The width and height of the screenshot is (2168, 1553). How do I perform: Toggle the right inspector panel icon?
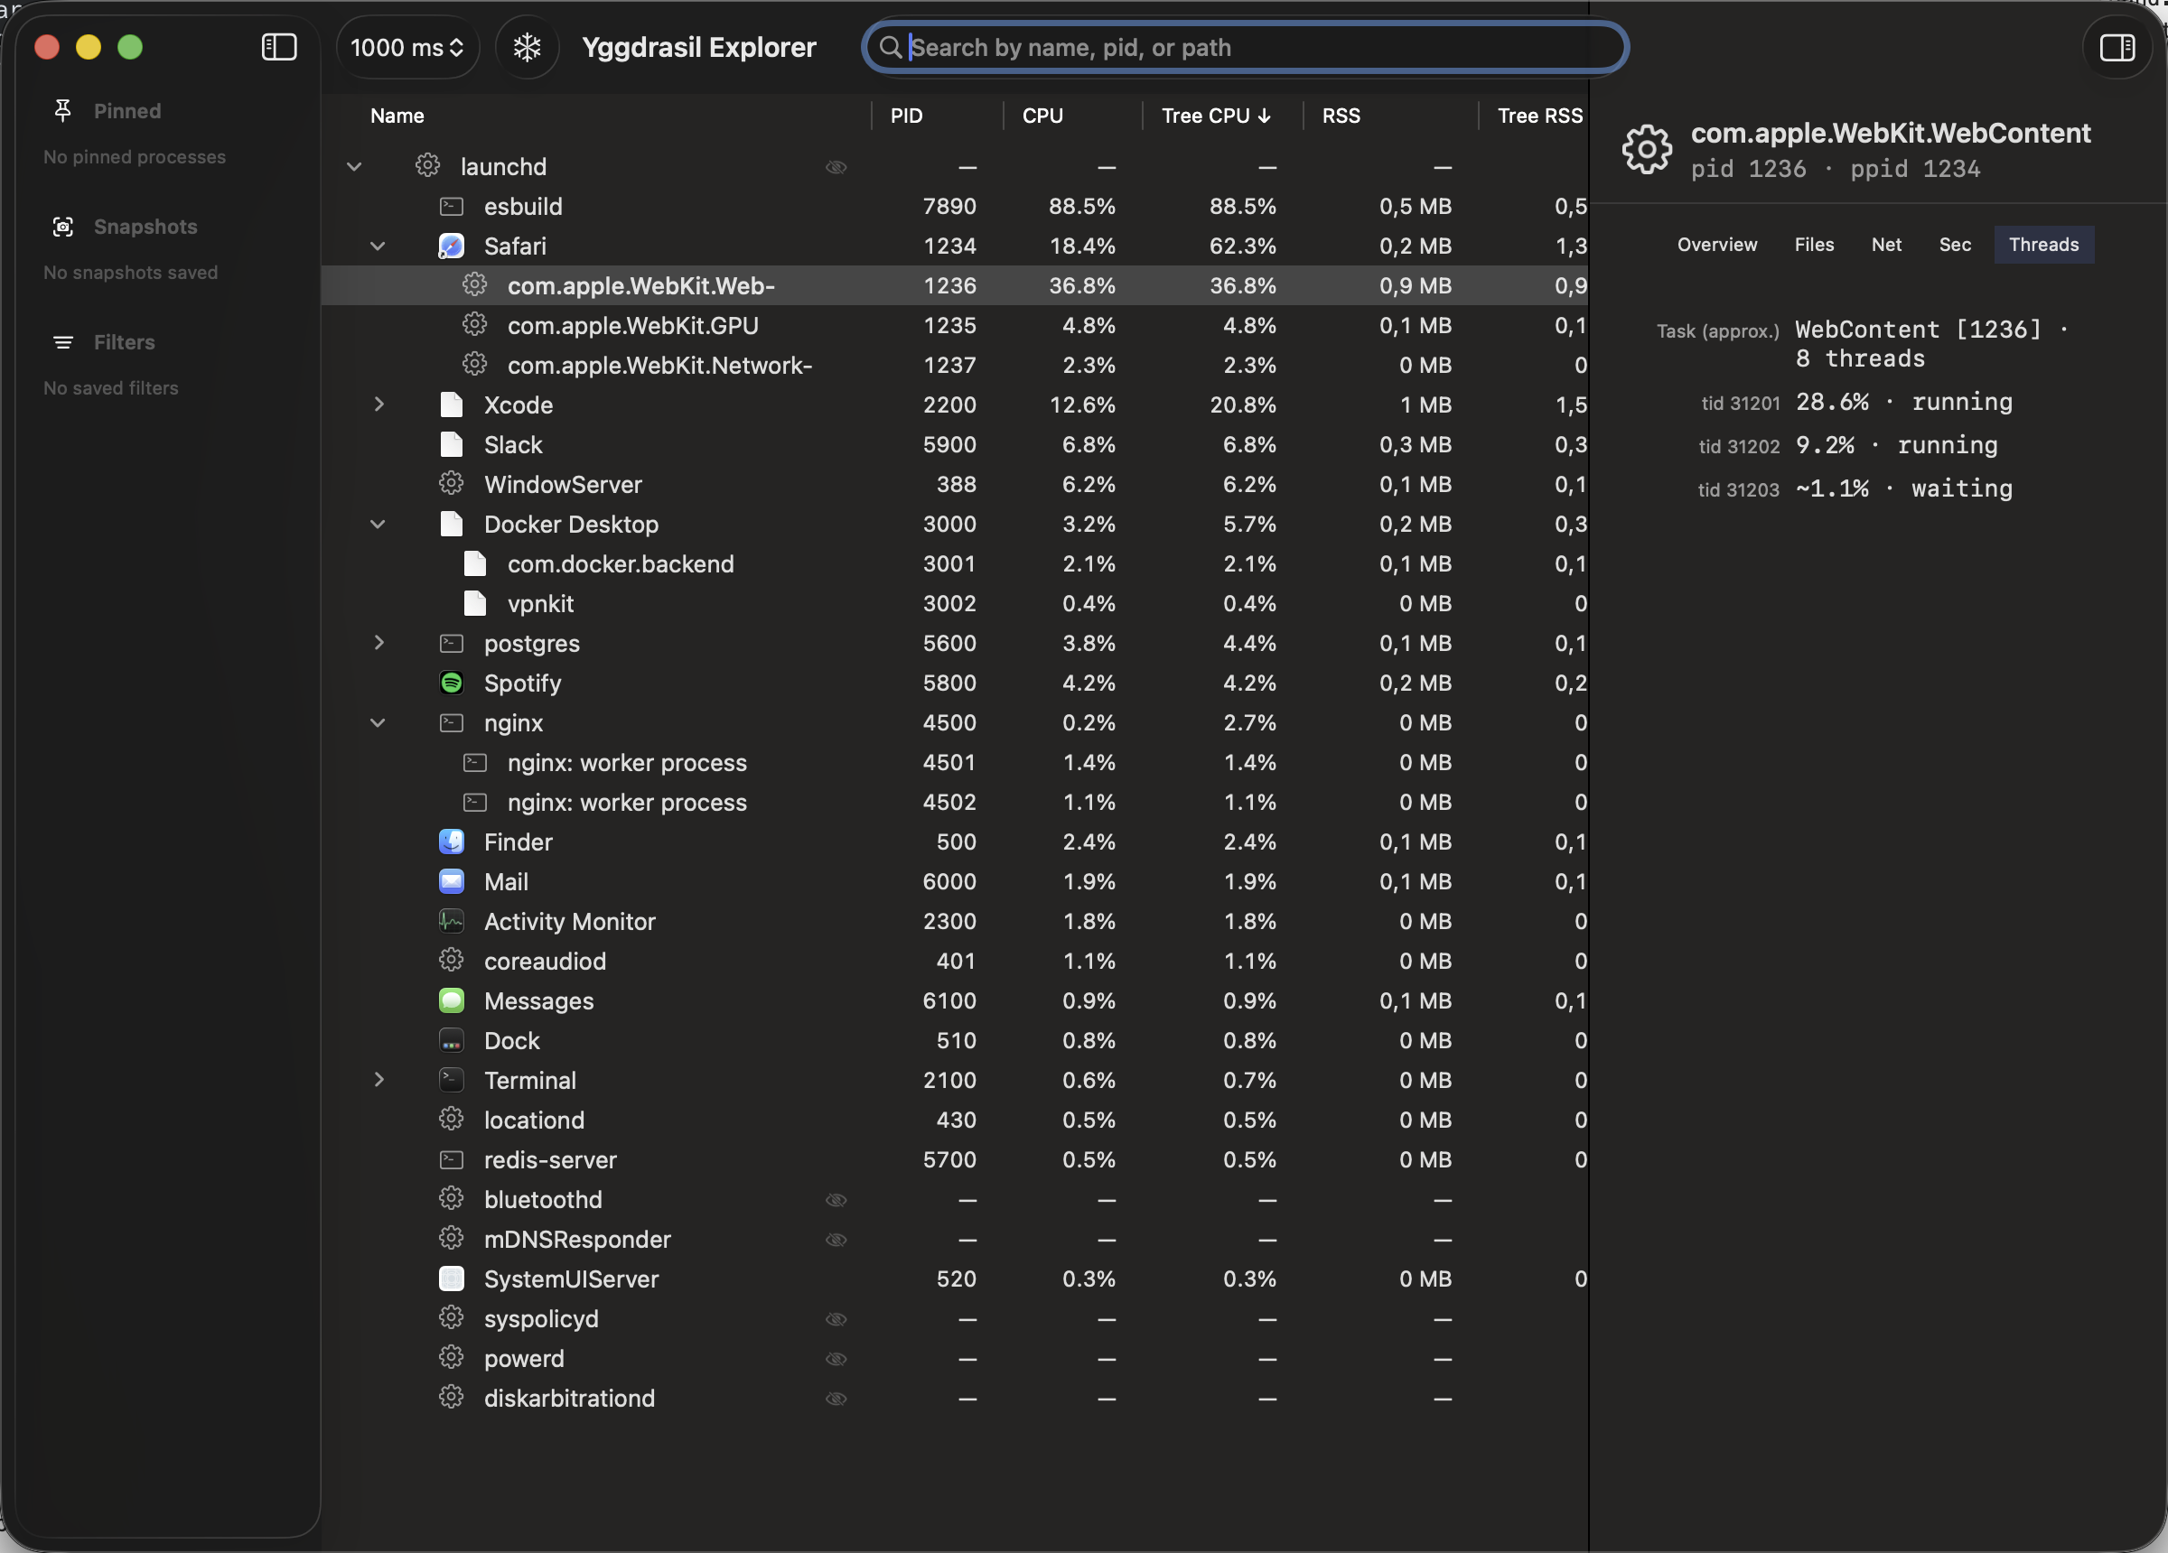2117,47
